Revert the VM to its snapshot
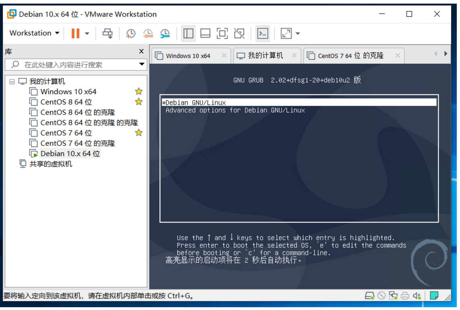Viewport: 460px width, 310px height. tap(148, 33)
